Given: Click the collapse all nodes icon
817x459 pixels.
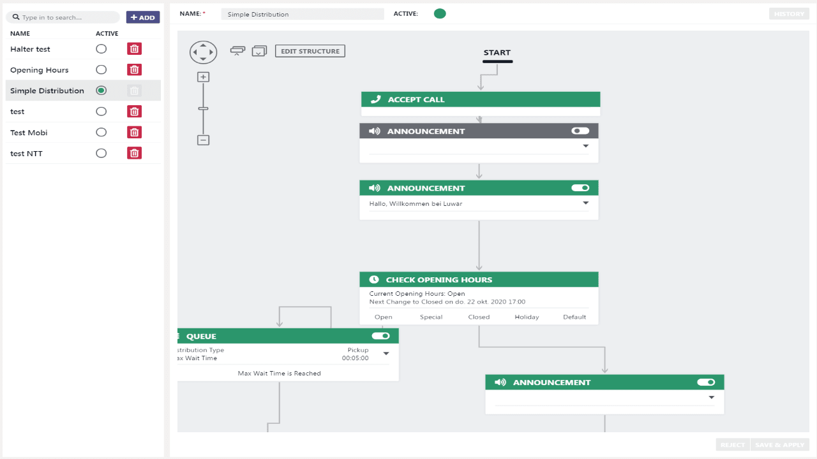Looking at the screenshot, I should (x=237, y=51).
